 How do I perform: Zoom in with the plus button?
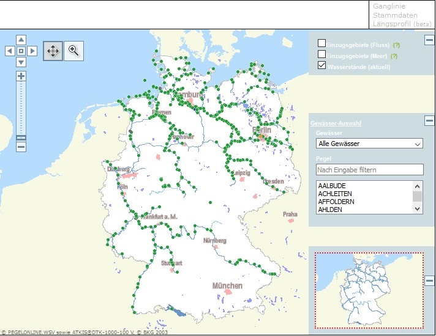(x=21, y=76)
